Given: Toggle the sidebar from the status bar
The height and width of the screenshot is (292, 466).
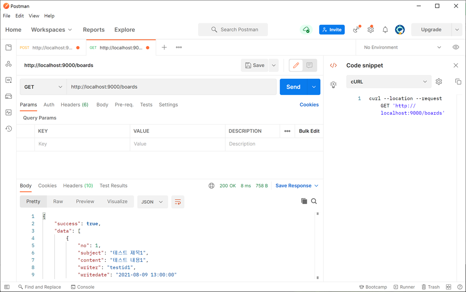Looking at the screenshot, I should pos(7,287).
